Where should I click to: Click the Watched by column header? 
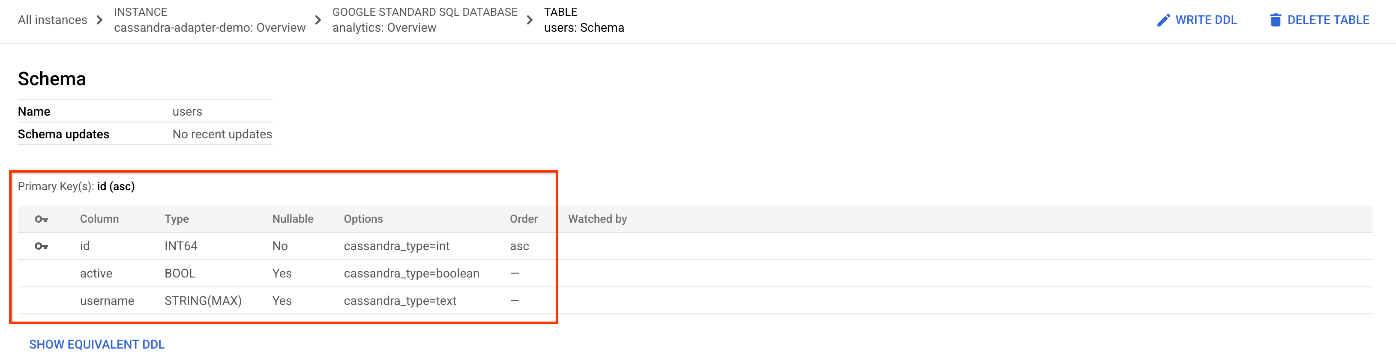[x=597, y=219]
